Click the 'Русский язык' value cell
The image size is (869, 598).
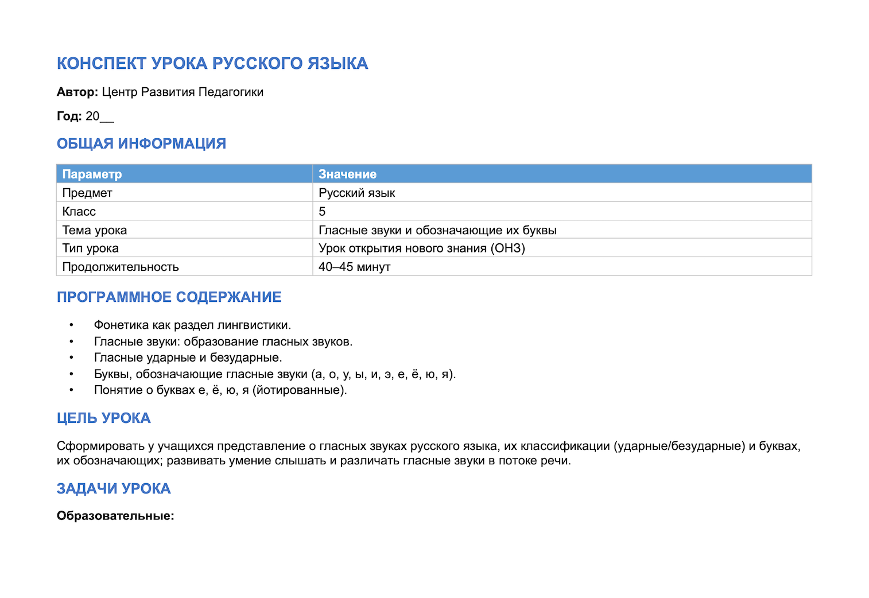[562, 193]
